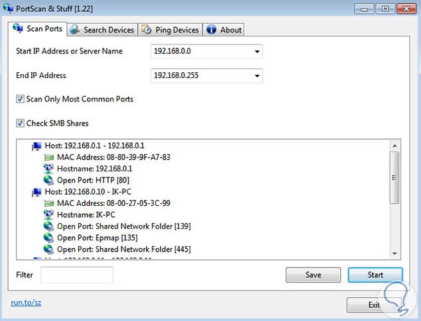Open the About tab

223,30
